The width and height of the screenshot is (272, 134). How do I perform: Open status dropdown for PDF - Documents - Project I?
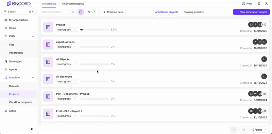pyautogui.click(x=67, y=99)
